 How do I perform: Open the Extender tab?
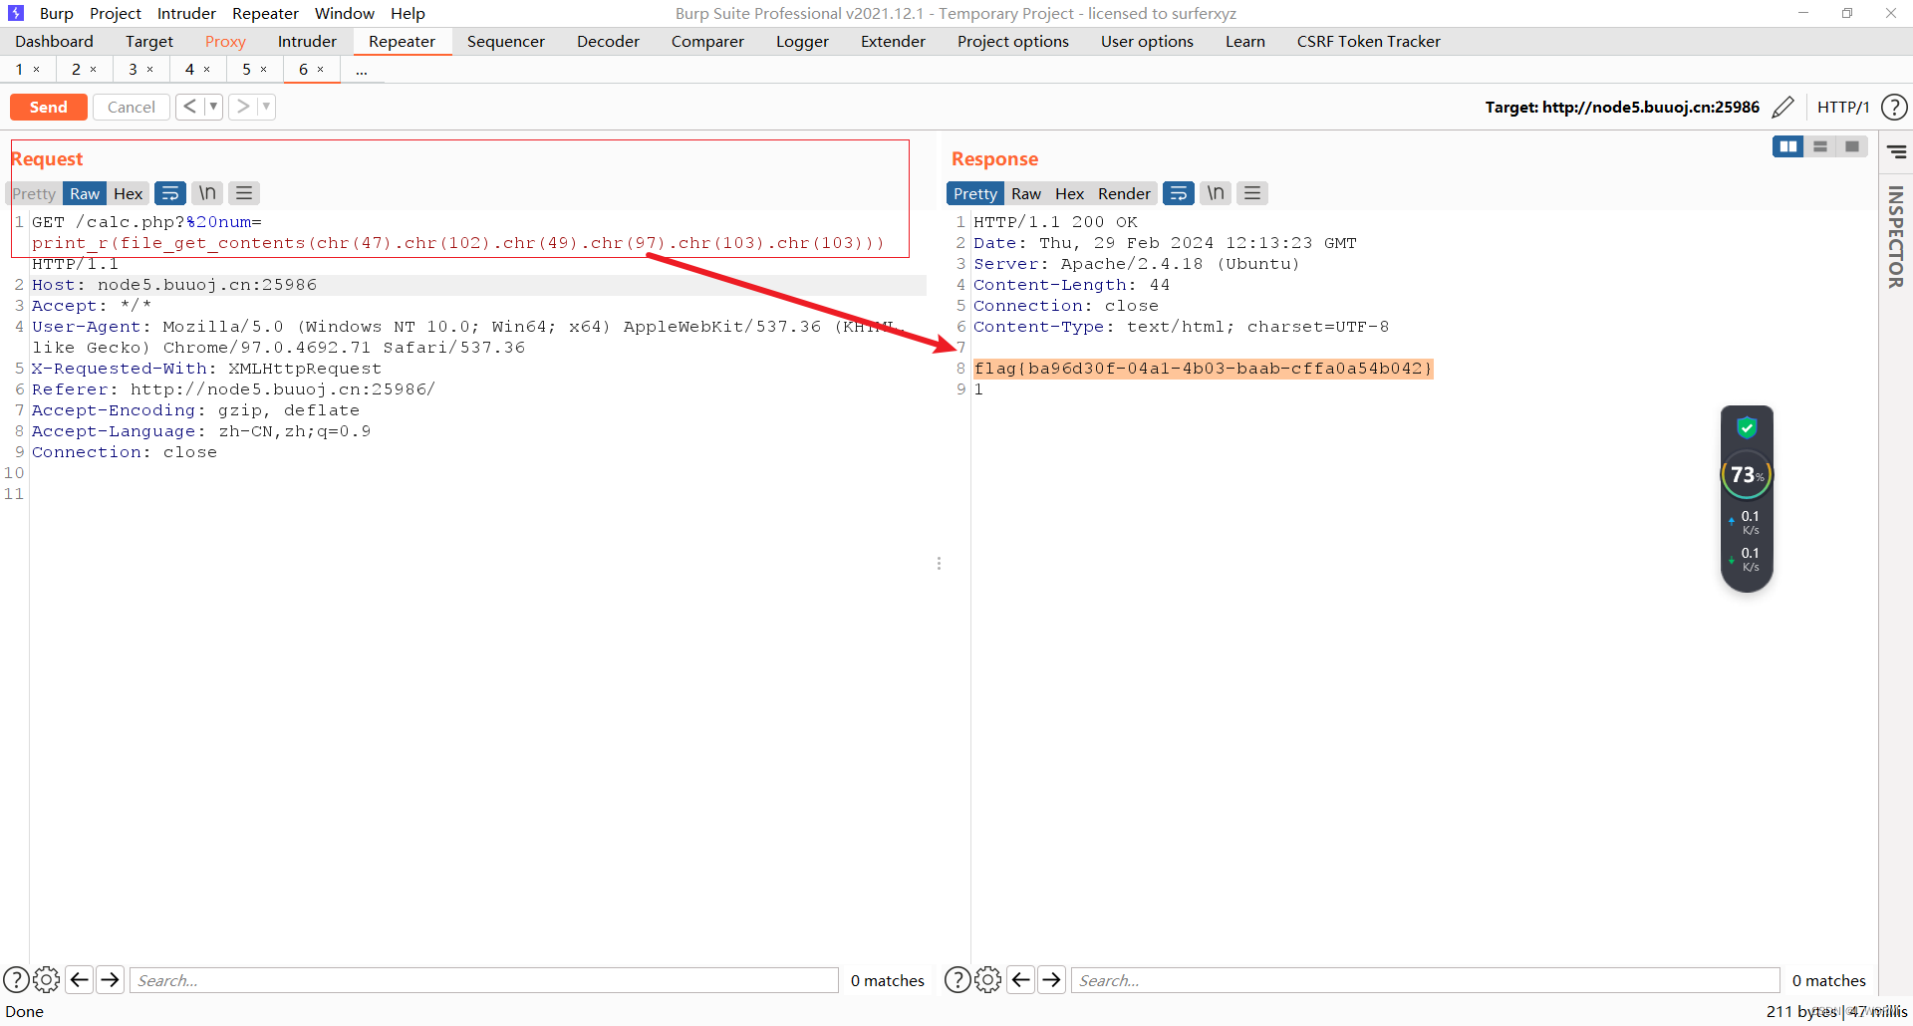tap(893, 41)
